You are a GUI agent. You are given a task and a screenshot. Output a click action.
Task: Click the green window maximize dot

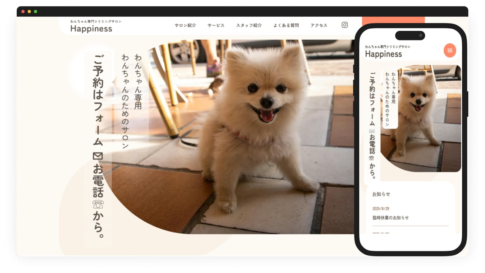(35, 12)
